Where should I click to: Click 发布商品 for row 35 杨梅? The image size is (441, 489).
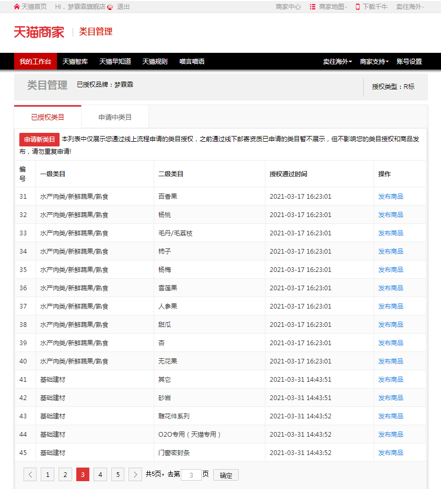[391, 270]
